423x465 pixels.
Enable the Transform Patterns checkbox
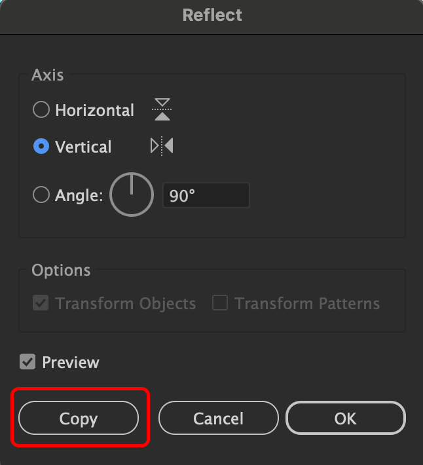[220, 303]
